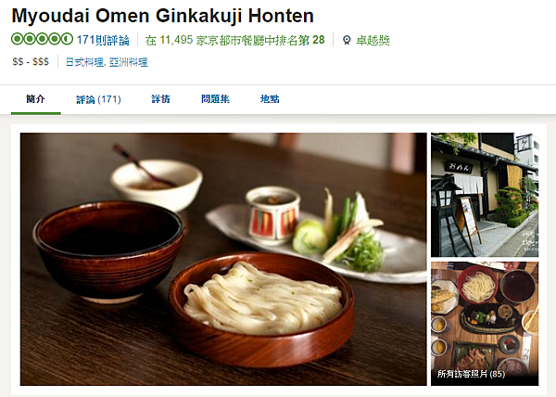Switch to the 詳情 details tab

pos(160,99)
